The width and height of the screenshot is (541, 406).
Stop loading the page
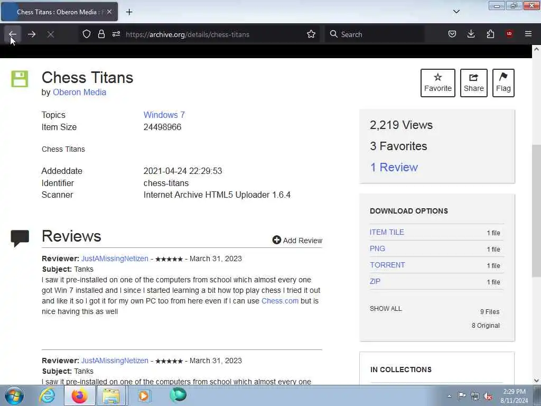[51, 34]
